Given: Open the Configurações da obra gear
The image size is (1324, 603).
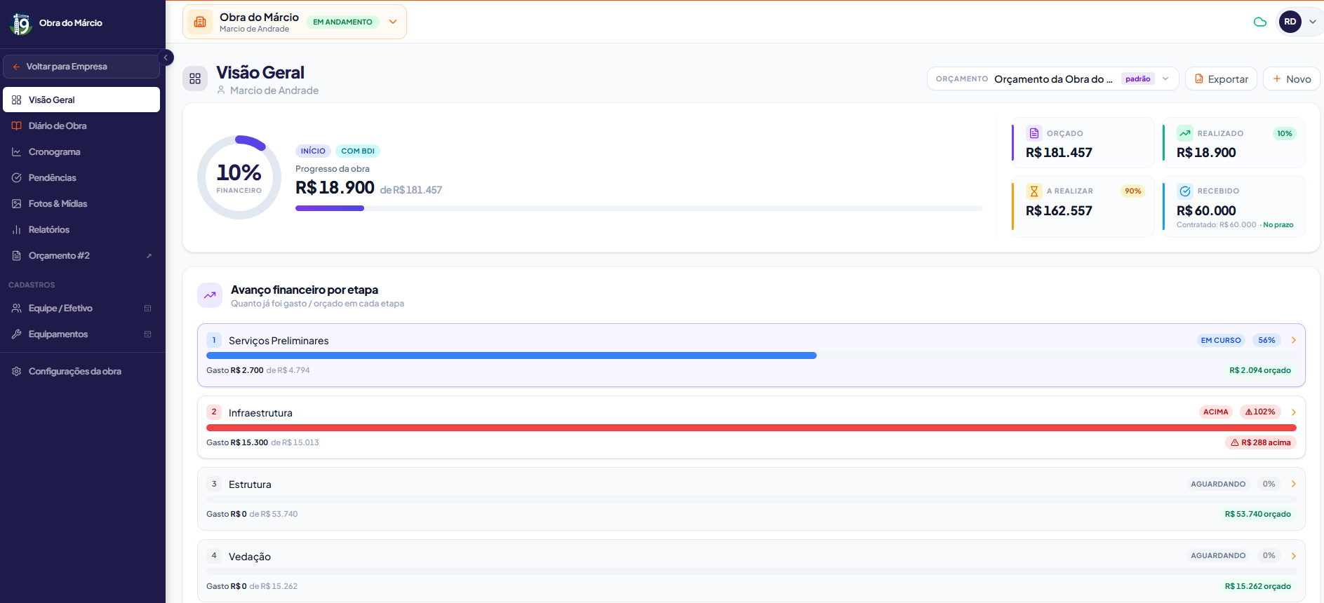Looking at the screenshot, I should [17, 372].
